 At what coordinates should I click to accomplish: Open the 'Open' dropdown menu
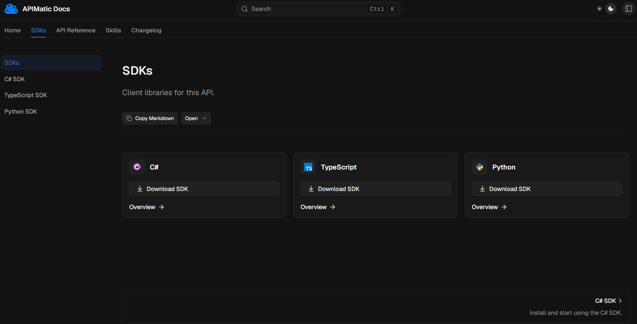point(196,118)
